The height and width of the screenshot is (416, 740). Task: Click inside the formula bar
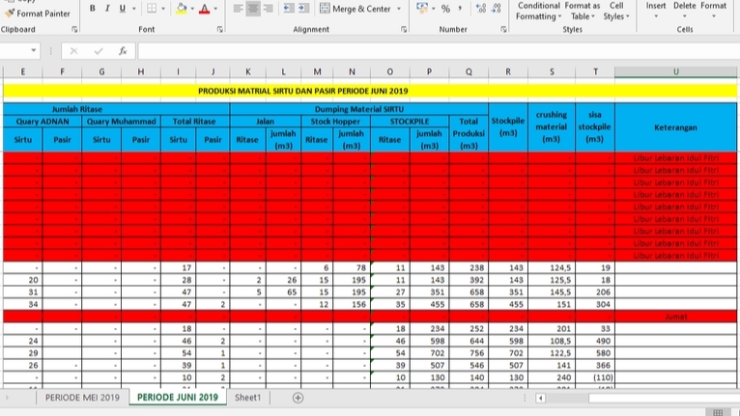tap(438, 51)
